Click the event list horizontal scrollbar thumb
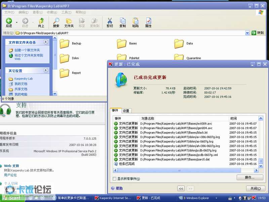Image resolution: width=269 pixels, height=202 pixels. tap(179, 170)
